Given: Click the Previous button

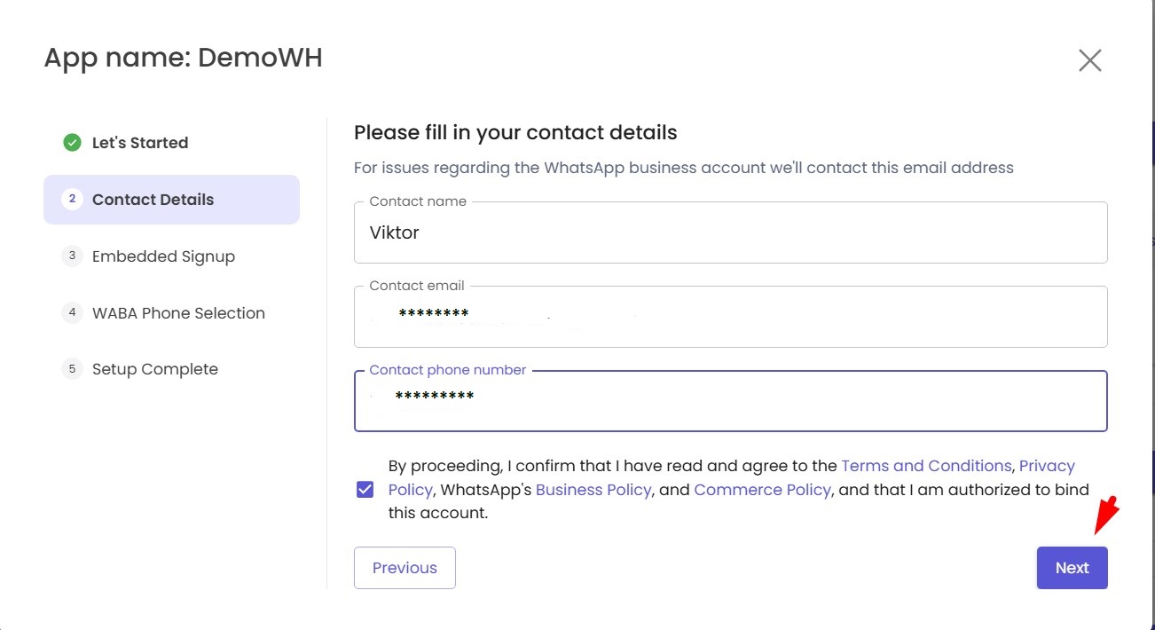Looking at the screenshot, I should tap(405, 568).
